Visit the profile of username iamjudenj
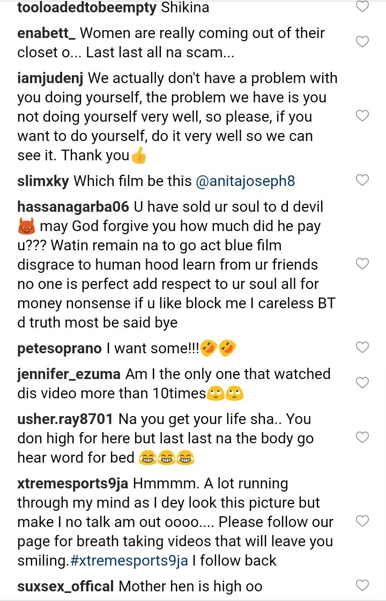The image size is (386, 601). pyautogui.click(x=50, y=78)
